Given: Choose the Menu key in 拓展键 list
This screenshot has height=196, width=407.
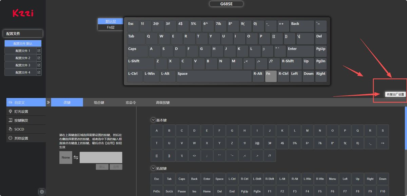Looking at the screenshot, I should tap(332, 179).
